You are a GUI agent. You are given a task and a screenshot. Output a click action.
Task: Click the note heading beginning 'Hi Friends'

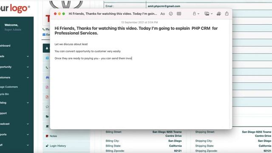pos(136,31)
